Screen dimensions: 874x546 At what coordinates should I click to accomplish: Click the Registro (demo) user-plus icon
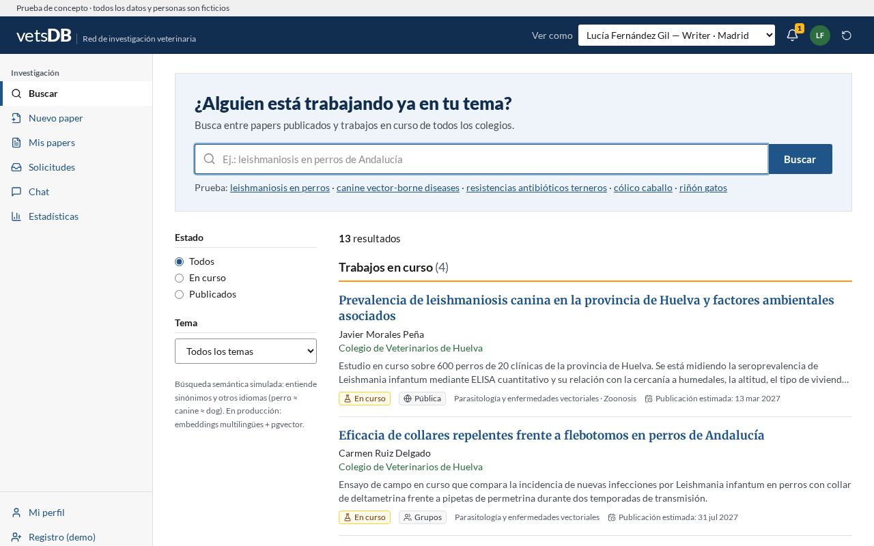(x=16, y=537)
